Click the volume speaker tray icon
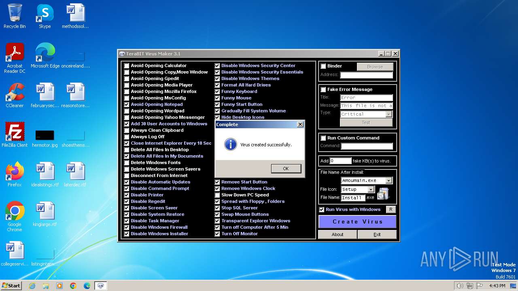The height and width of the screenshot is (291, 518). point(460,286)
